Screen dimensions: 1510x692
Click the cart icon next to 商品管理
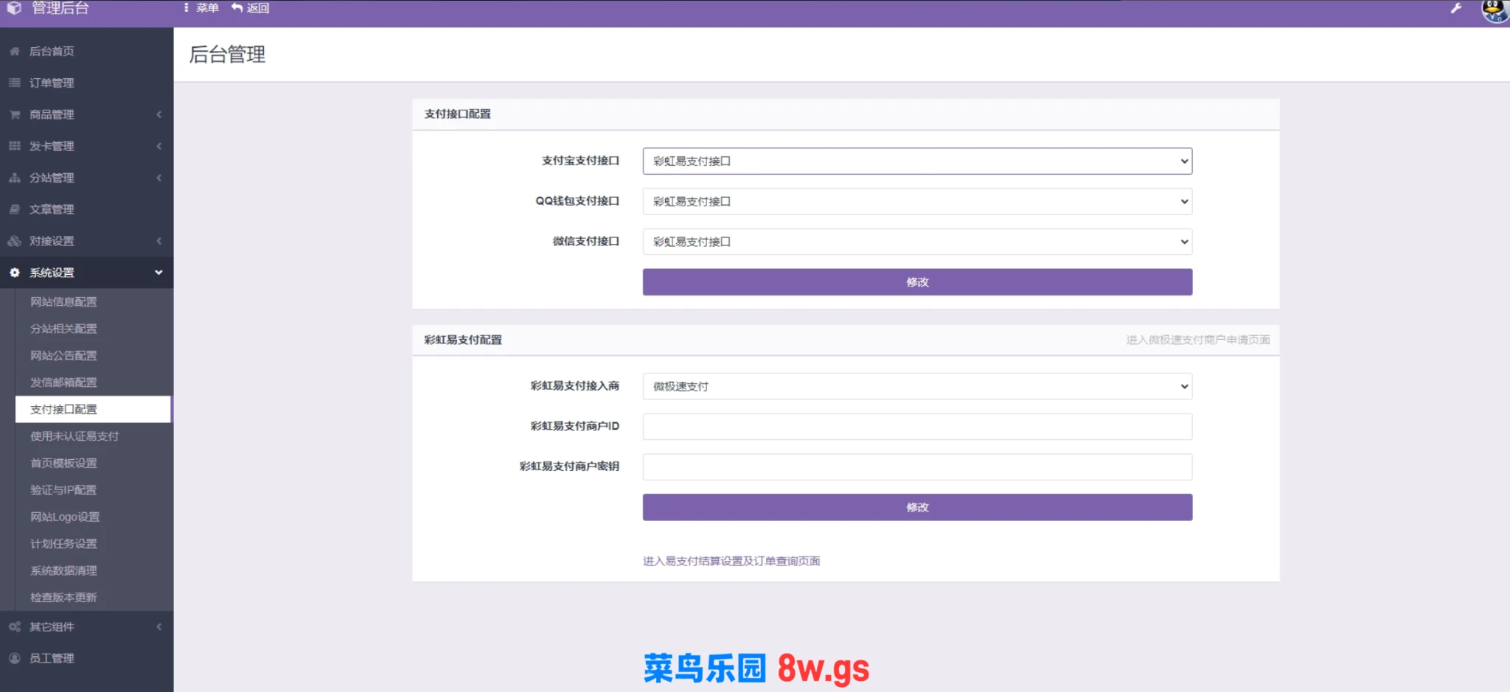(x=14, y=115)
